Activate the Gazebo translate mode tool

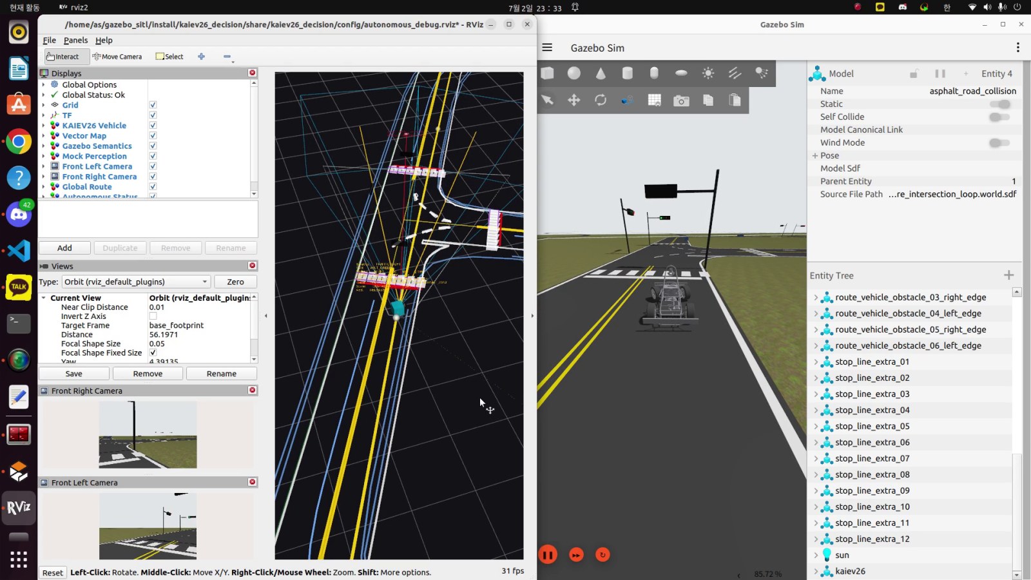coord(574,100)
